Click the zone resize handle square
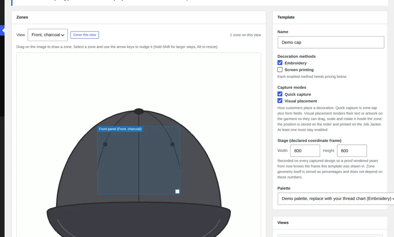This screenshot has height=237, width=394. [x=177, y=191]
